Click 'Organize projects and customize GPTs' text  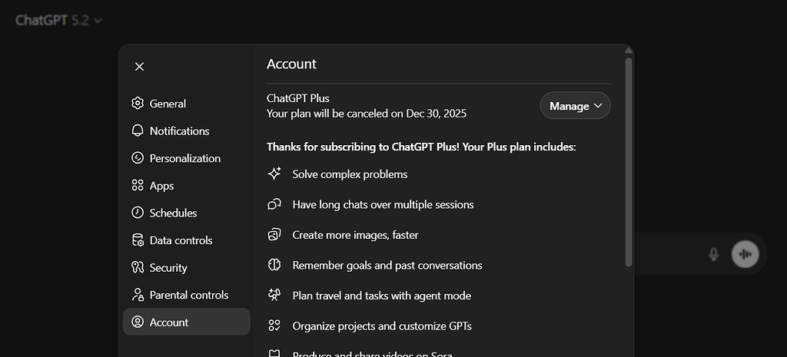pyautogui.click(x=382, y=326)
